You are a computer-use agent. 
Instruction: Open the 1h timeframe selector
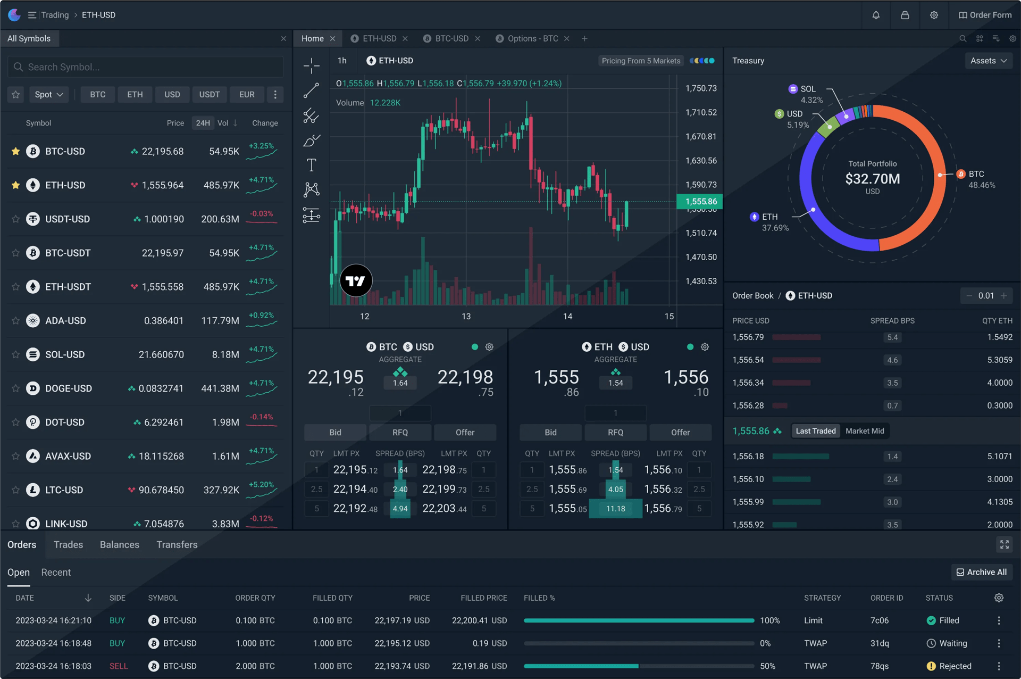(x=342, y=61)
